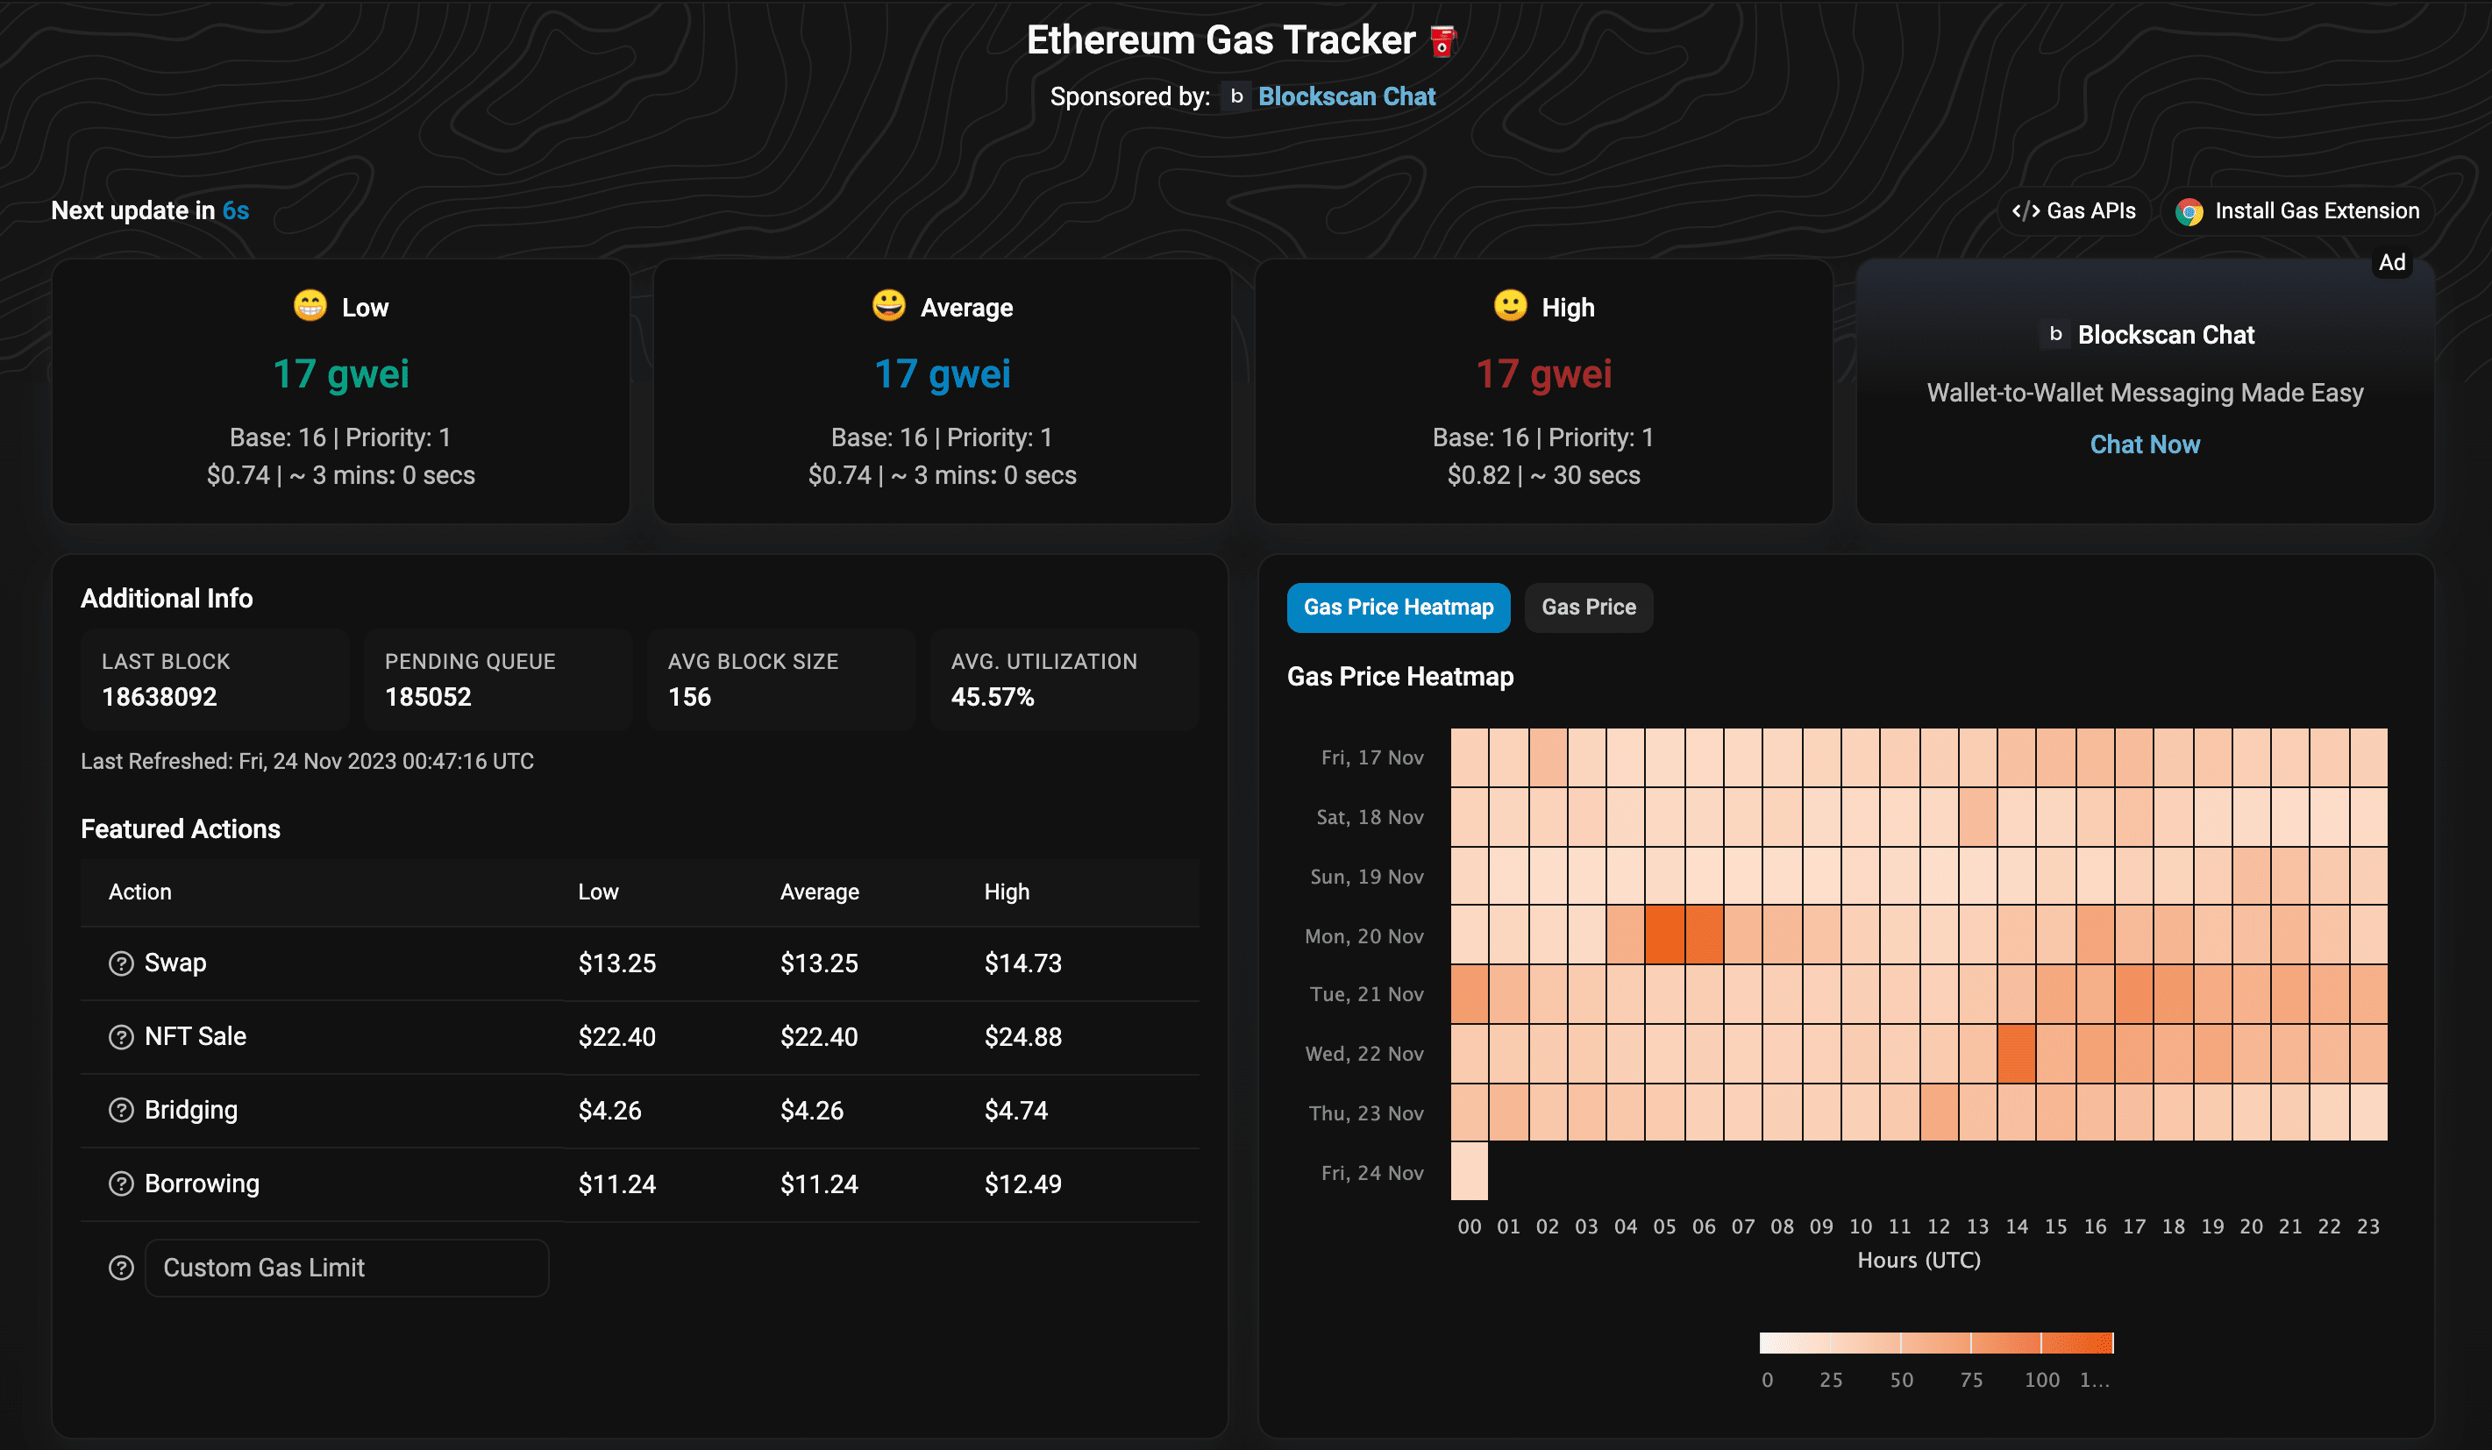The image size is (2492, 1450).
Task: Click the Ad label badge
Action: [x=2391, y=263]
